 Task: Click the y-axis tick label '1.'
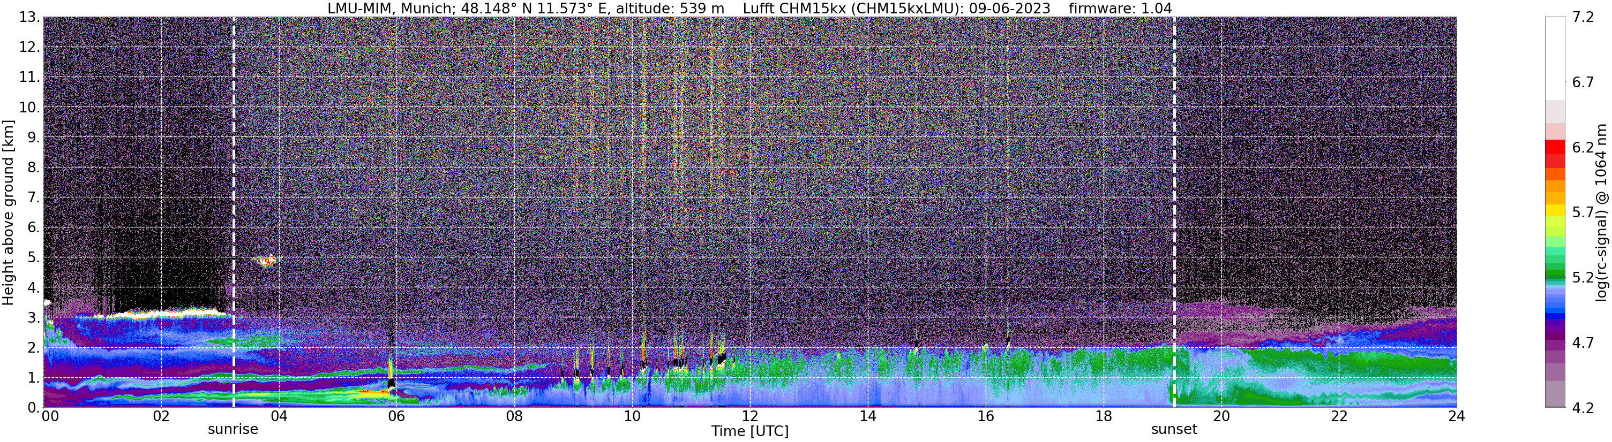(x=34, y=378)
